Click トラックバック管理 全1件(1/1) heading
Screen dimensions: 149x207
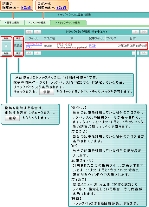tap(86, 32)
